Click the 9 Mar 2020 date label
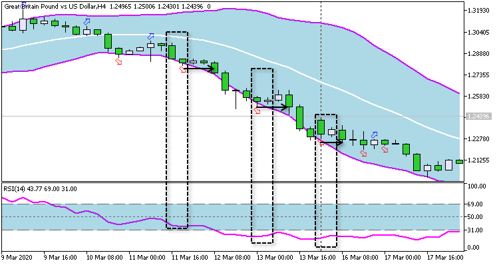This screenshot has height=265, width=499. click(17, 258)
